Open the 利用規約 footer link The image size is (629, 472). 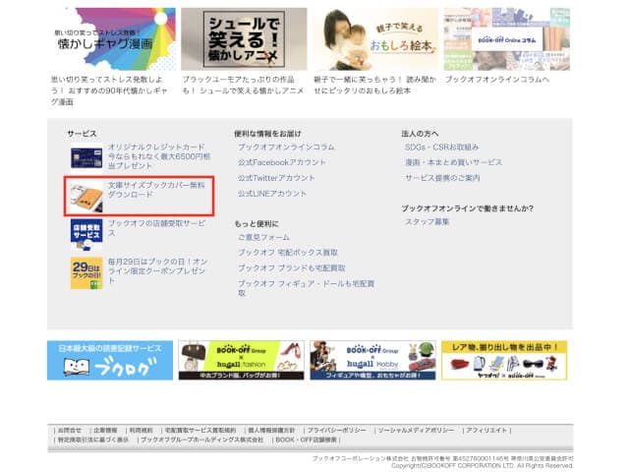[x=142, y=431]
